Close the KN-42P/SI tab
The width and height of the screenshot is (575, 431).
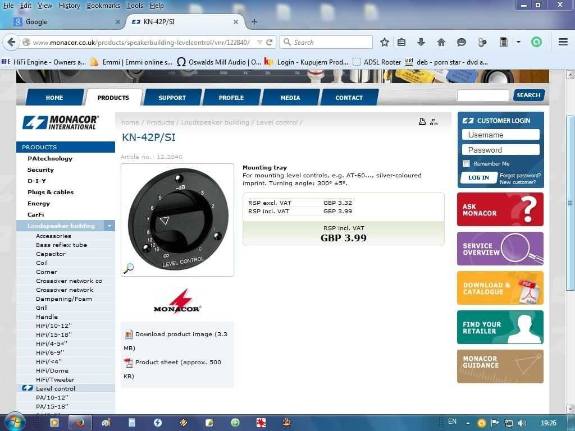tap(236, 22)
